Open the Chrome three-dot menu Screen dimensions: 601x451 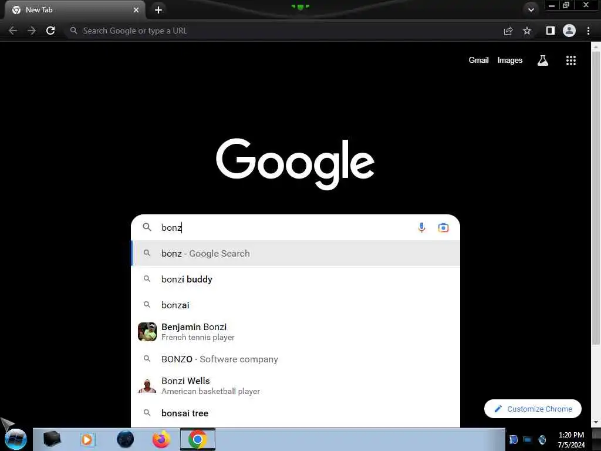tap(588, 31)
